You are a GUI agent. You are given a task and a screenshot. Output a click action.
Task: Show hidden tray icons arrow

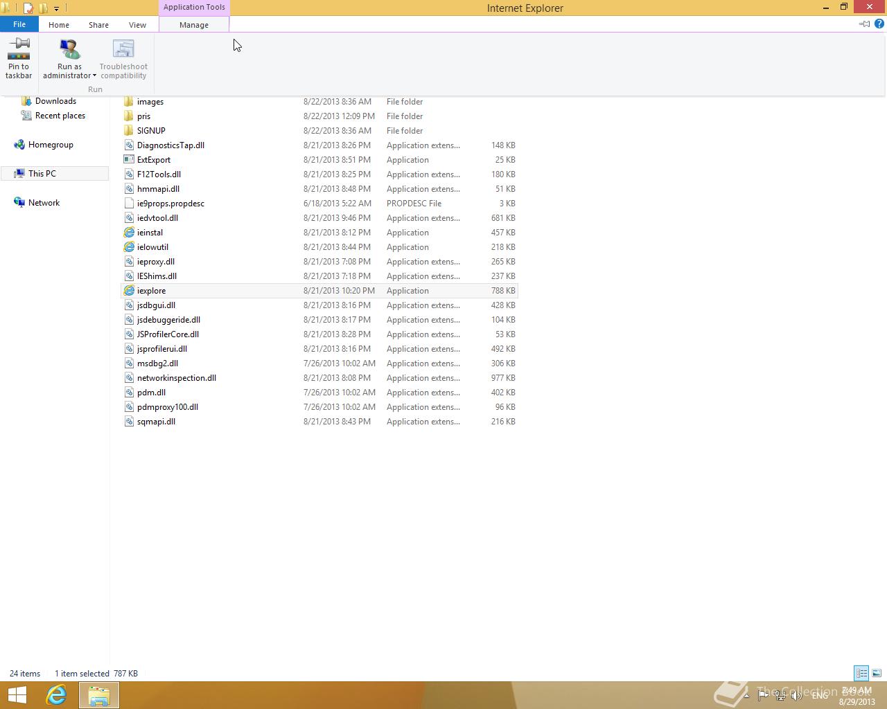click(746, 696)
